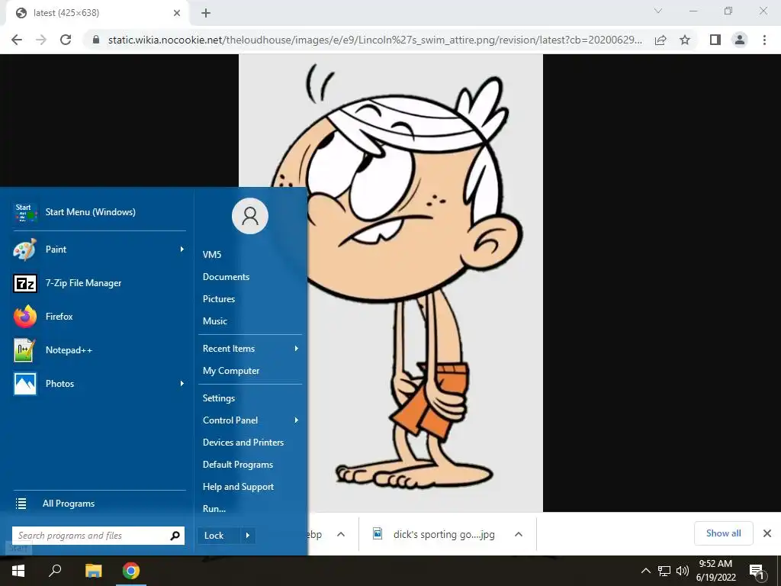Open Firefox from the Start menu
Image resolution: width=781 pixels, height=586 pixels.
click(99, 317)
